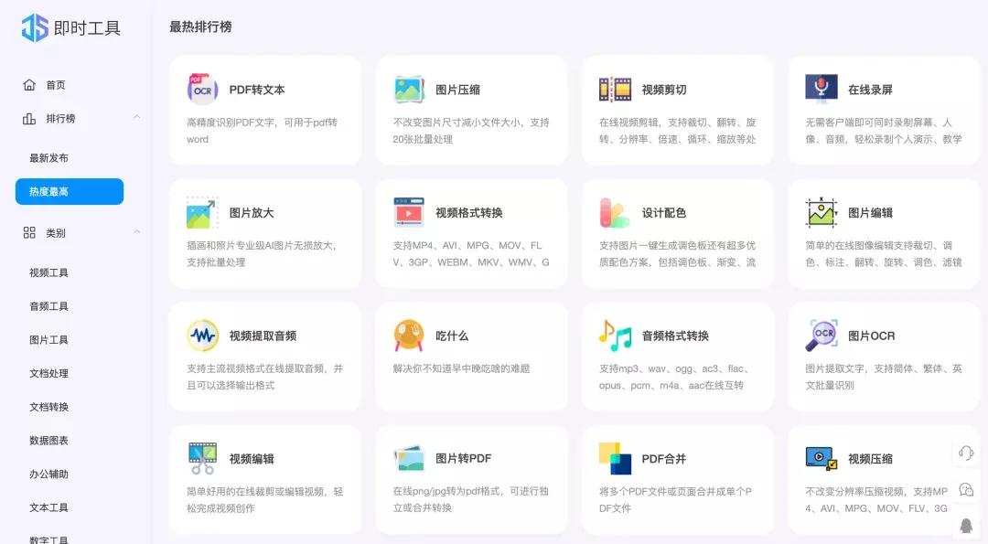This screenshot has width=988, height=544.
Task: Click the 设计配色 colored dots swatch
Action: click(x=614, y=213)
